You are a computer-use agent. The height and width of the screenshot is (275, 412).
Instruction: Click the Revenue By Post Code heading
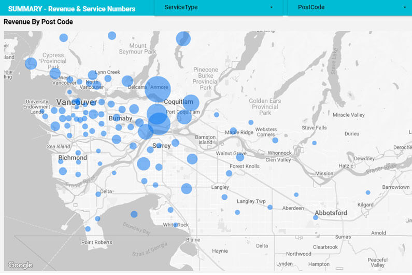point(38,22)
